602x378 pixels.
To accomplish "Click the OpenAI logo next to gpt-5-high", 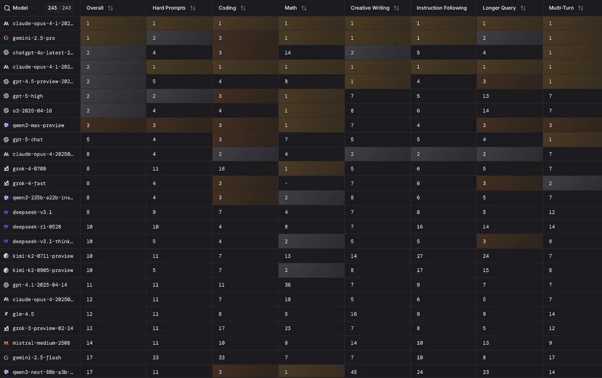I will 6,96.
